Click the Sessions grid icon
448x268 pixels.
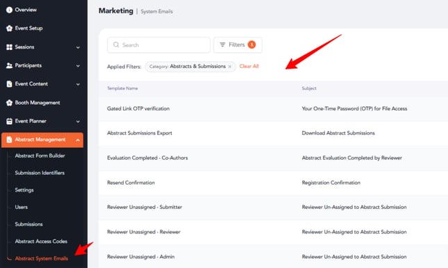(9, 47)
